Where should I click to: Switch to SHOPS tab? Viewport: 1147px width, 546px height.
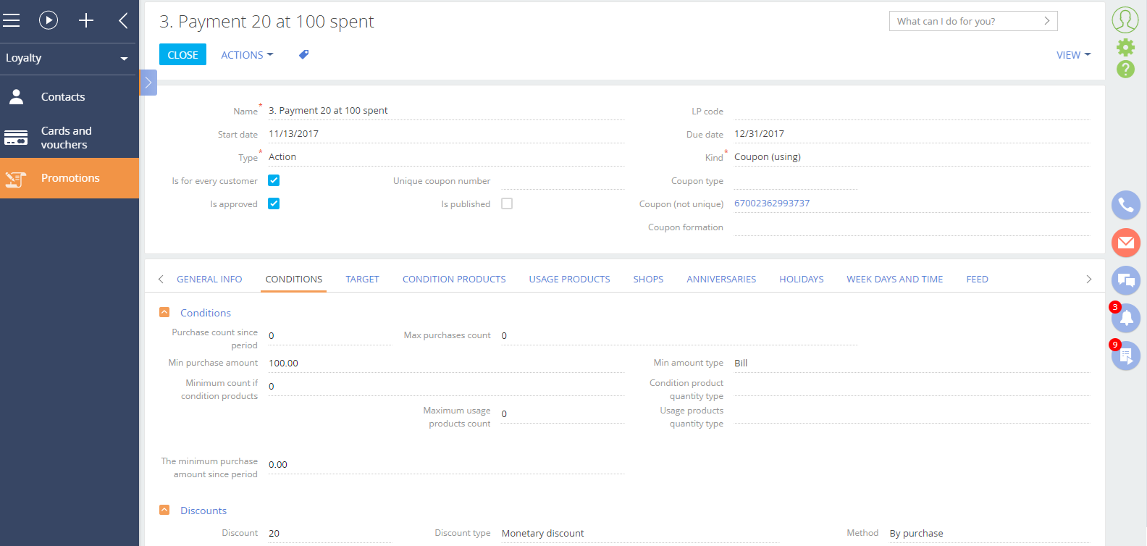648,280
